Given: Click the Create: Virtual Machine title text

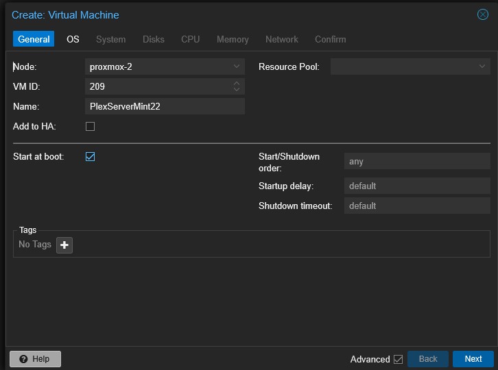Looking at the screenshot, I should click(x=65, y=15).
